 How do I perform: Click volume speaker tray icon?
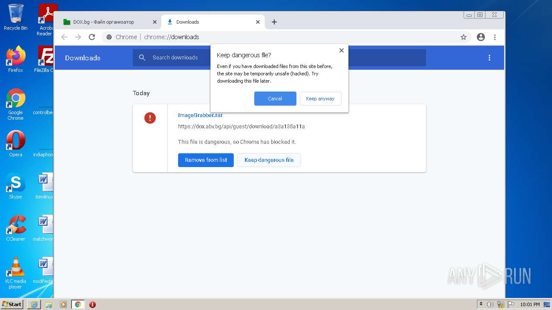click(x=490, y=304)
